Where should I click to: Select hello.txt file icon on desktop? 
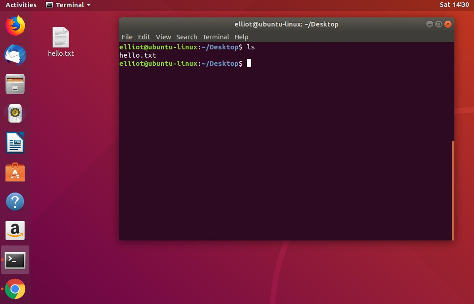click(x=61, y=42)
